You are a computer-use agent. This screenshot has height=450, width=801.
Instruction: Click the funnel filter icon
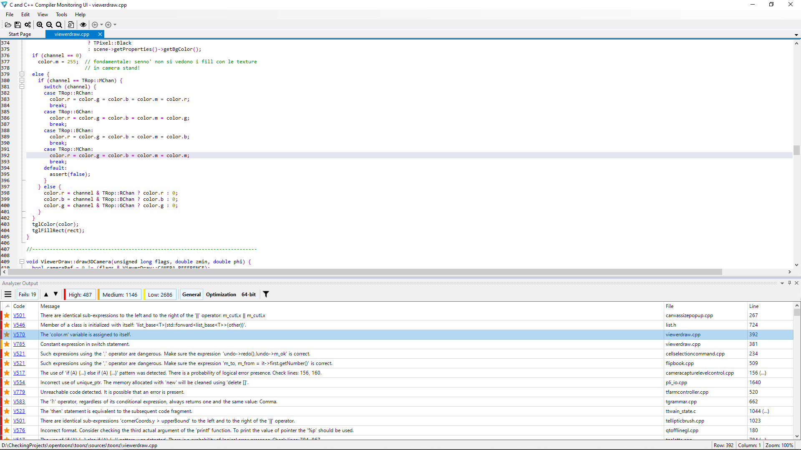point(266,295)
